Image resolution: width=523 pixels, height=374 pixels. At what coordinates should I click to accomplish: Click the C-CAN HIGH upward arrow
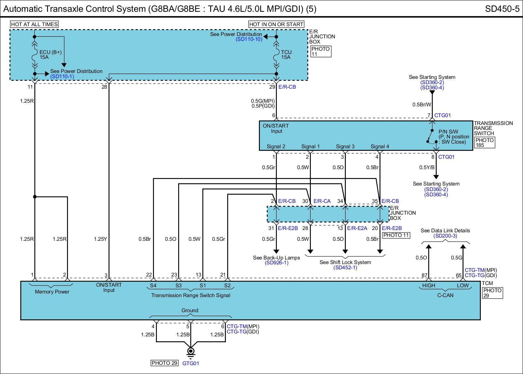click(429, 247)
